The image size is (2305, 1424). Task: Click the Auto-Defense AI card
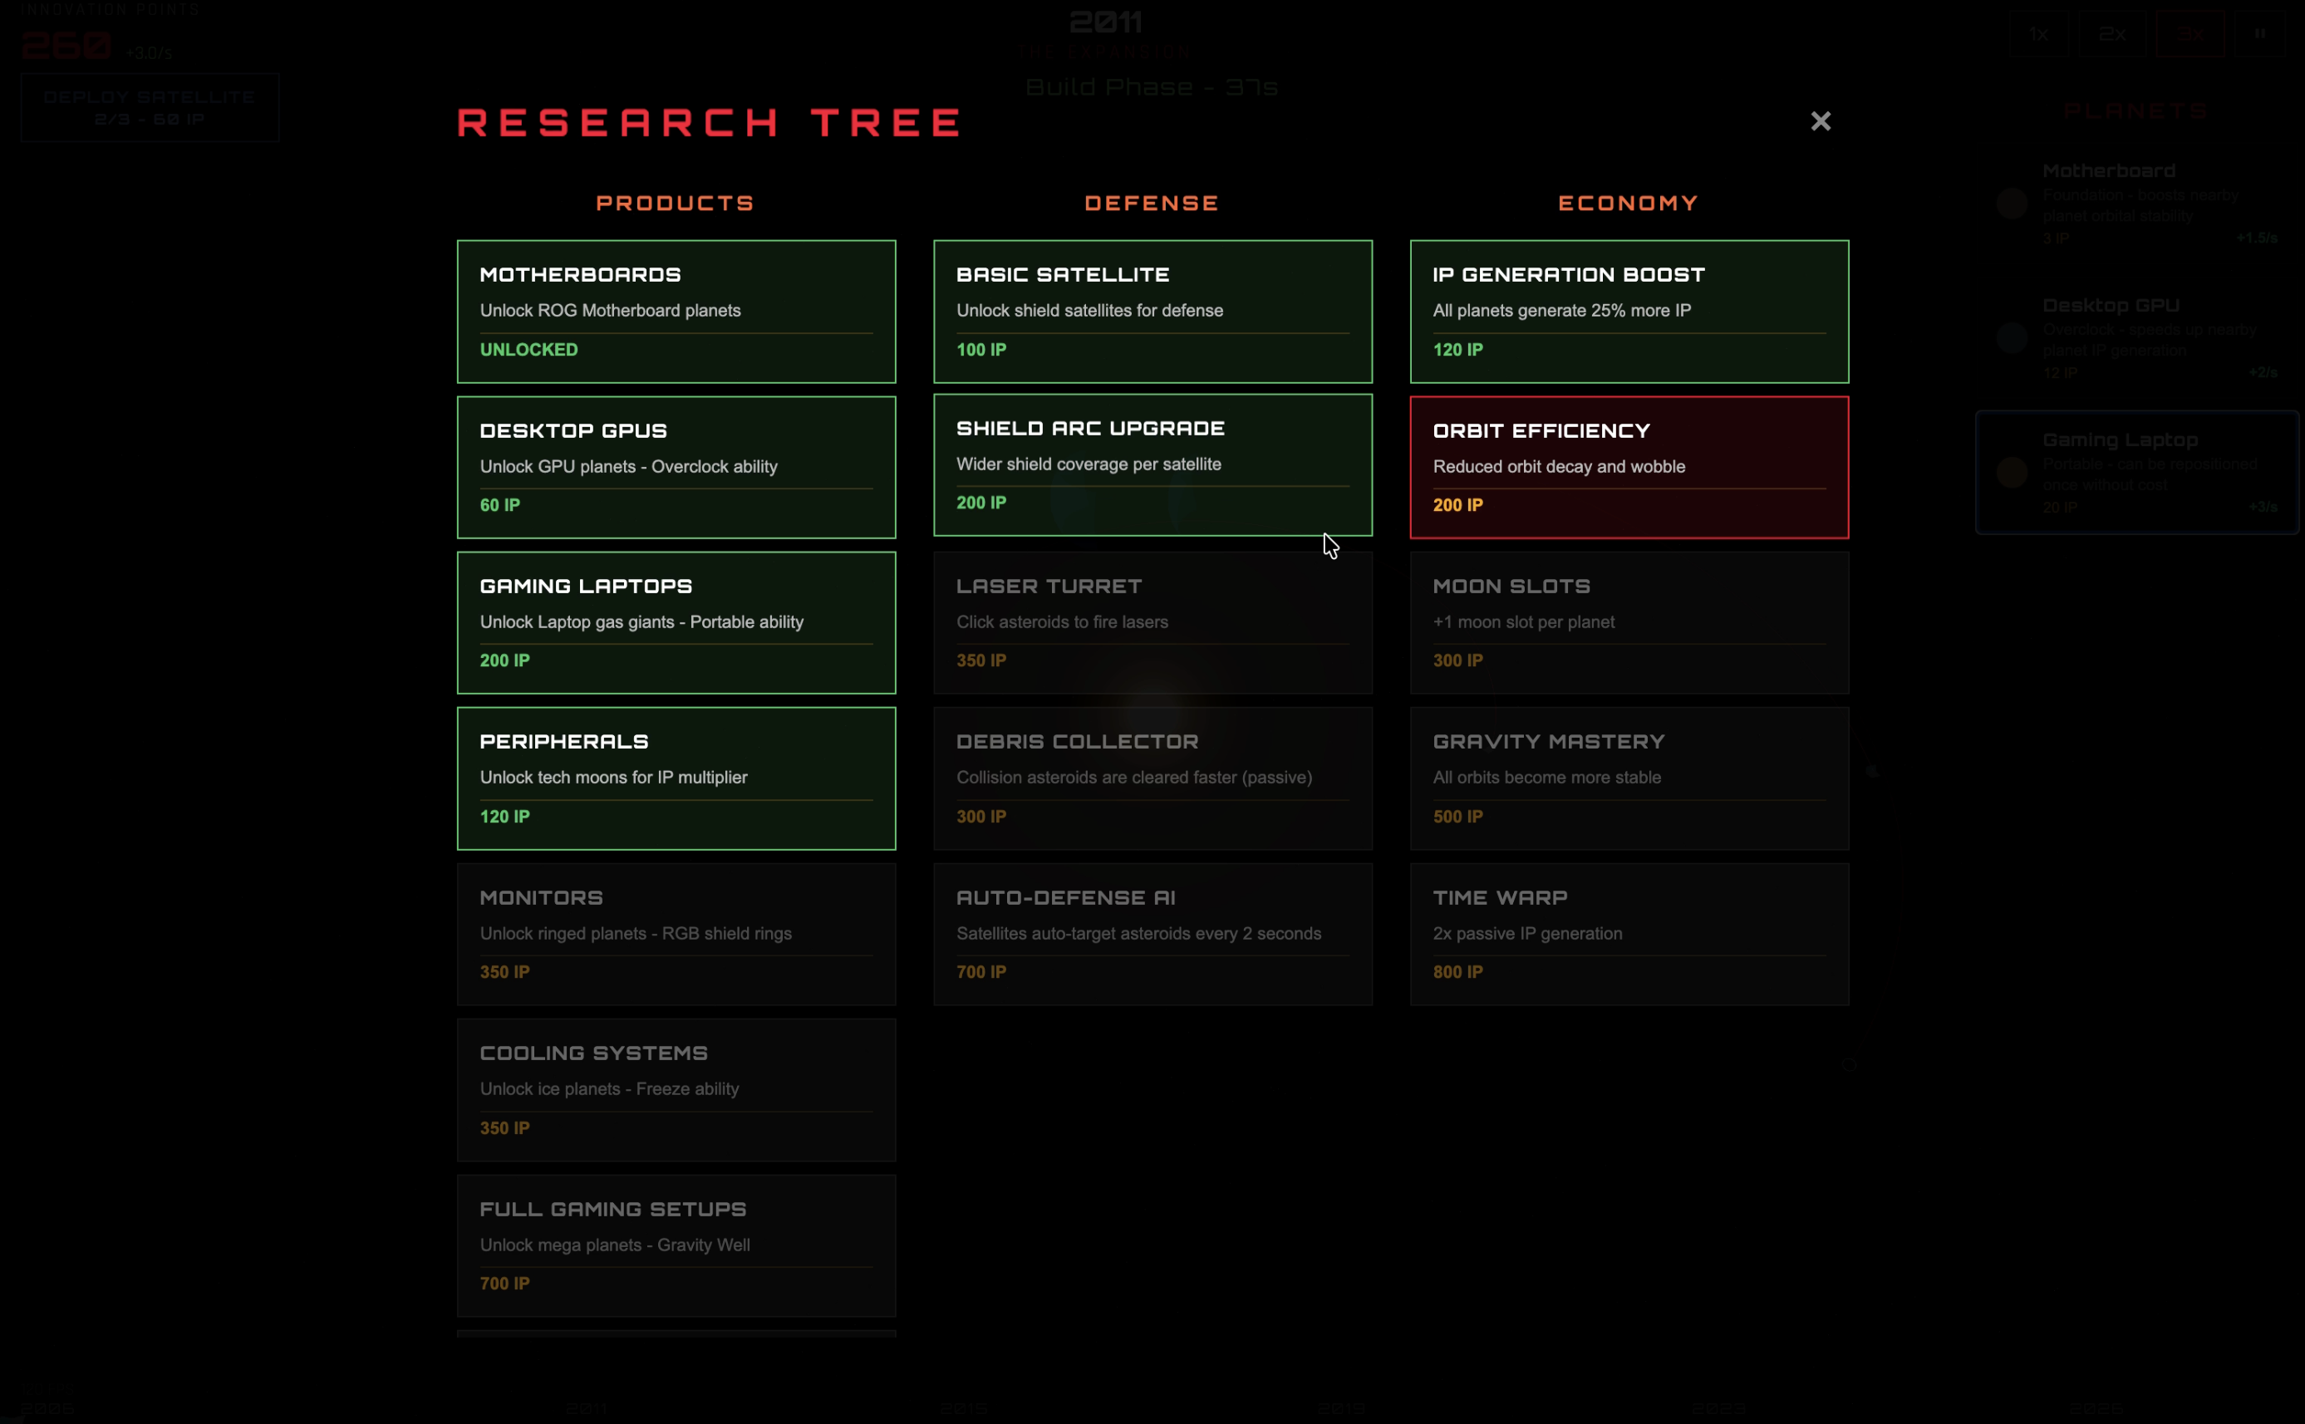coord(1152,933)
